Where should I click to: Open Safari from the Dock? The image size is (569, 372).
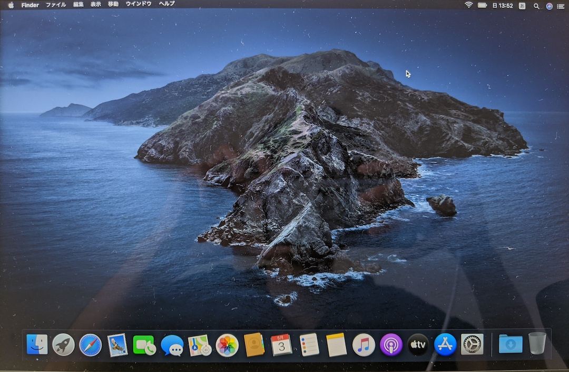(90, 345)
